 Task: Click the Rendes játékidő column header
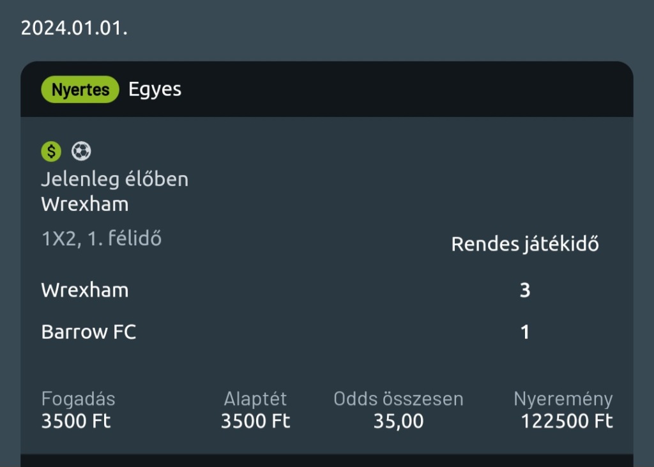[525, 244]
